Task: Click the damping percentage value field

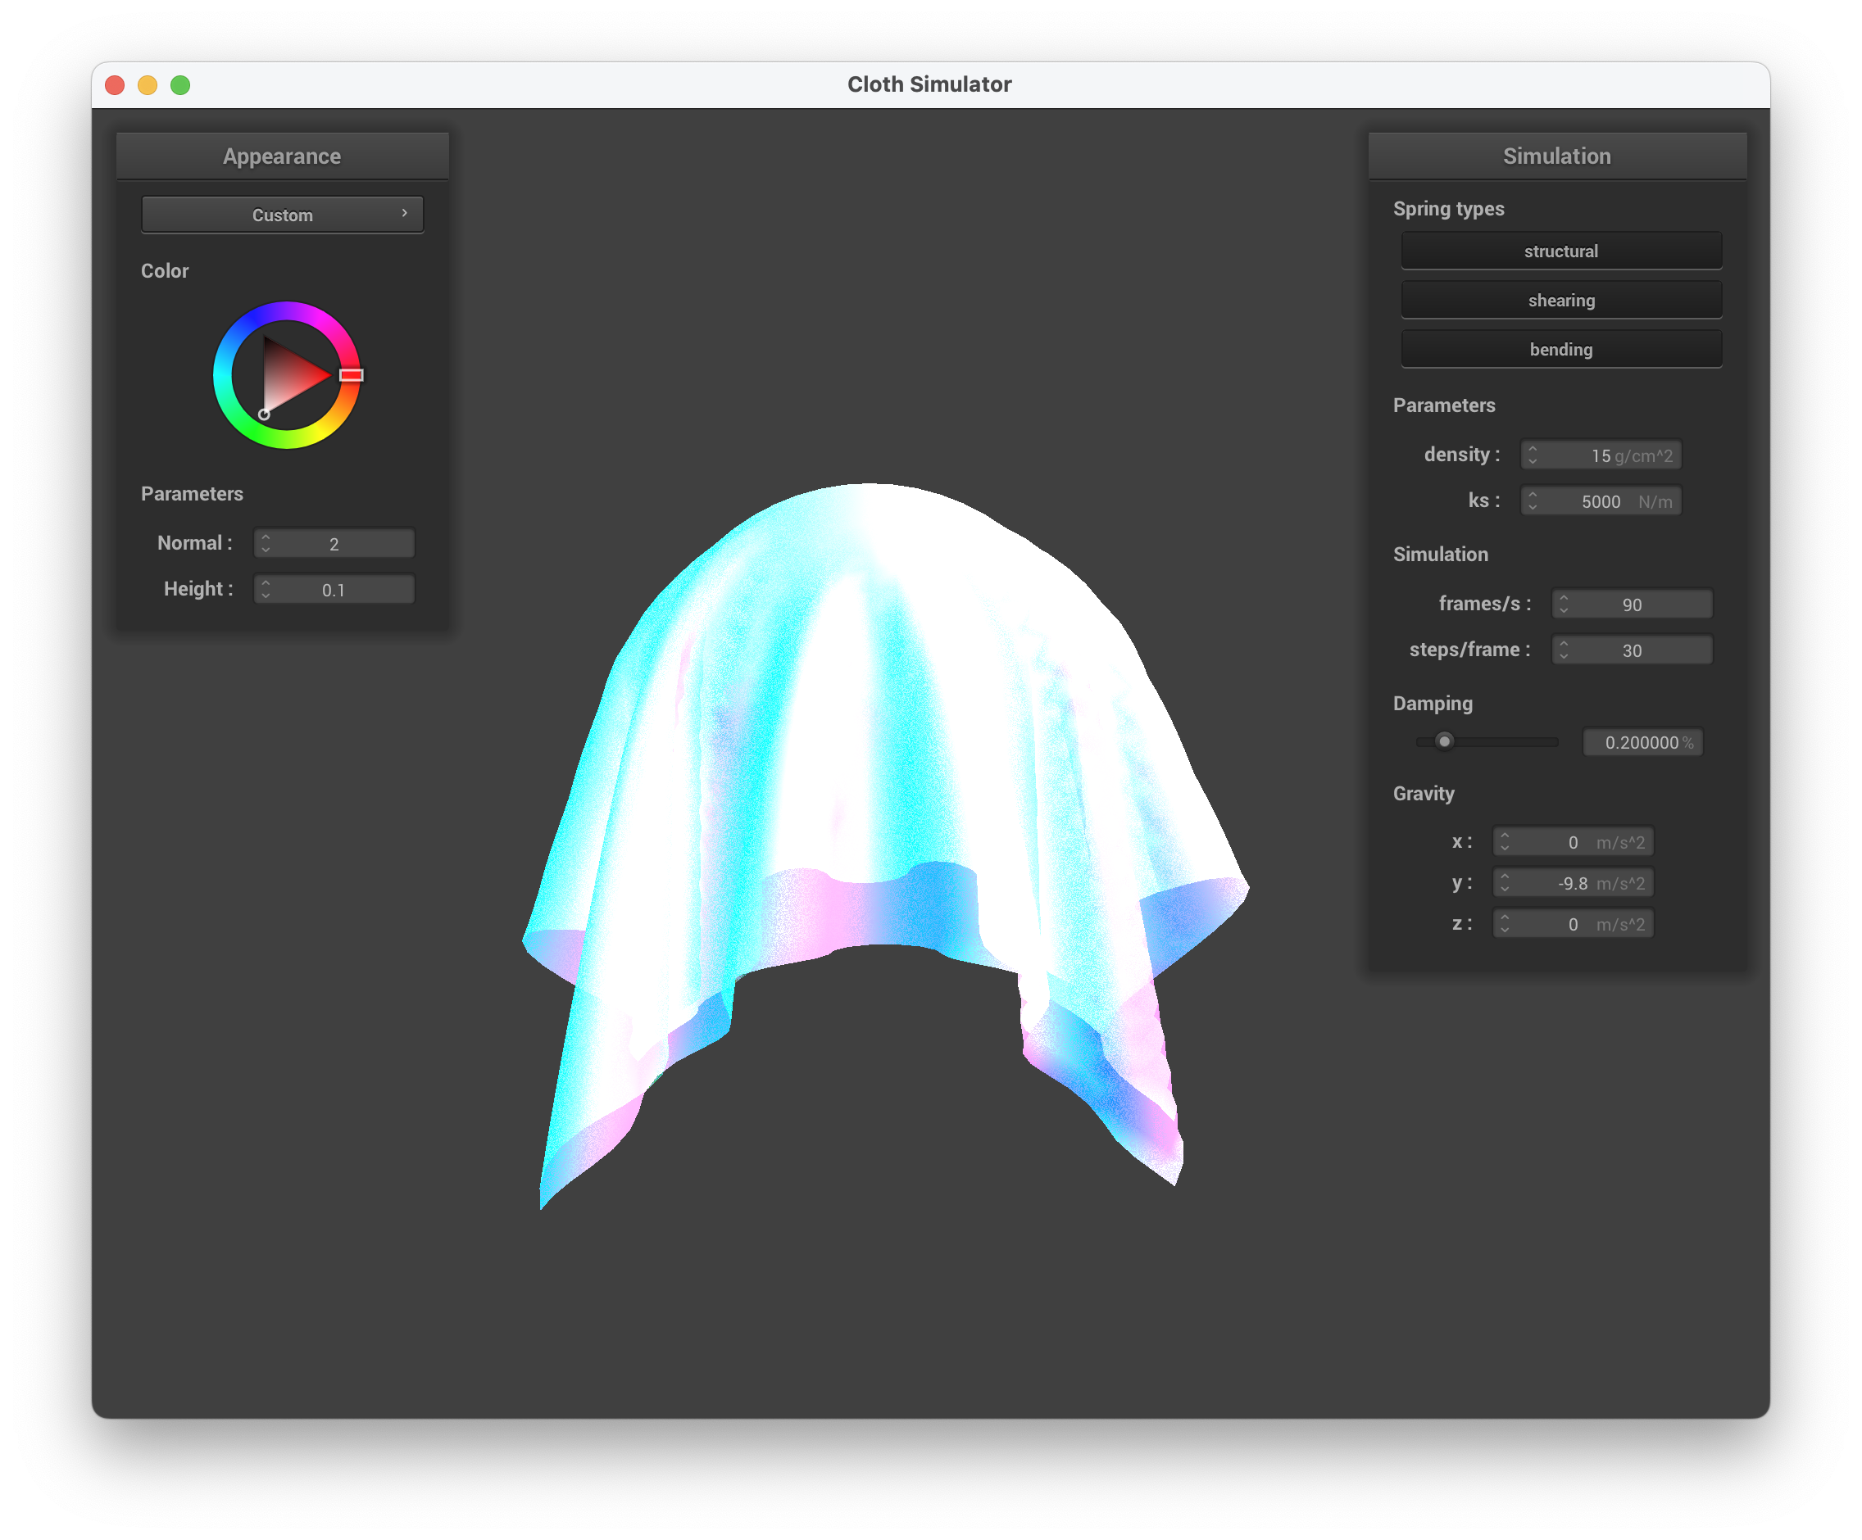Action: [1642, 742]
